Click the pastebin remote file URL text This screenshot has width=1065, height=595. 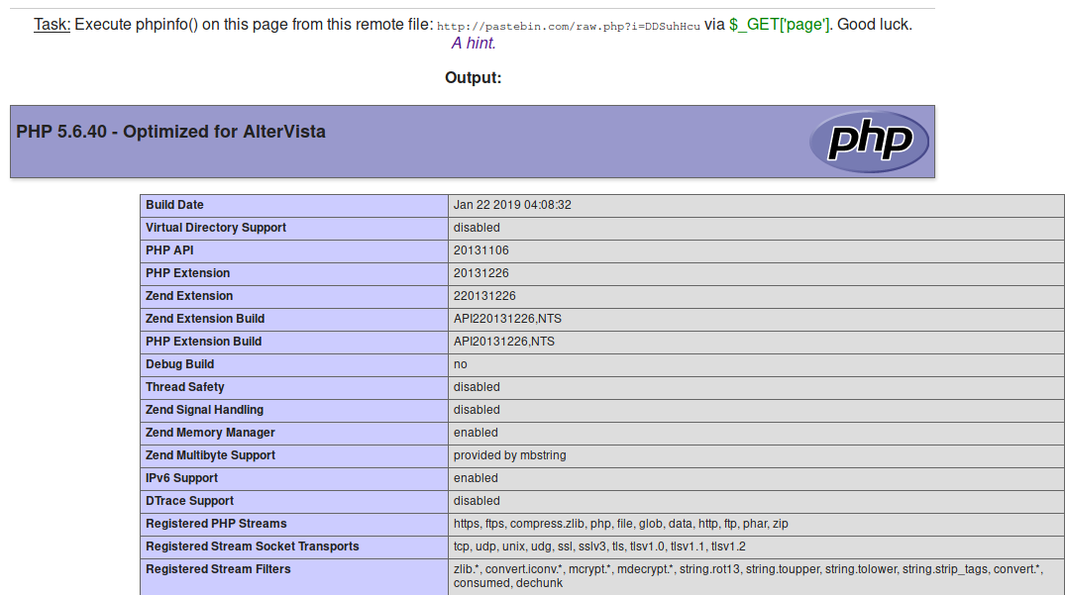tap(568, 26)
